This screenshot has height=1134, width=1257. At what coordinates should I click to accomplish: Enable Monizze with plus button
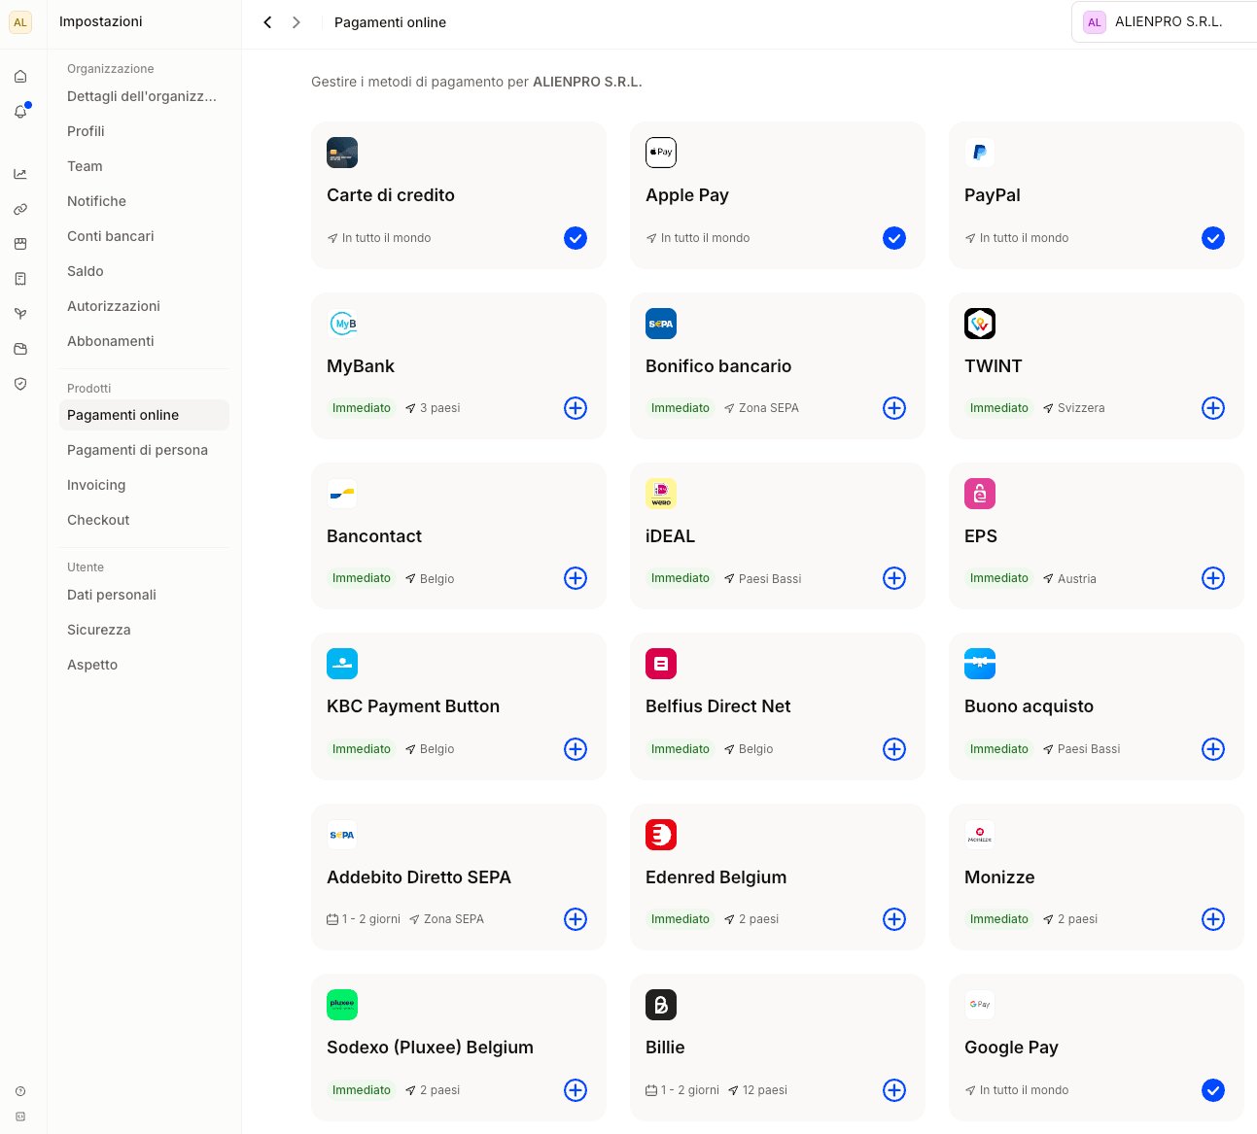tap(1213, 919)
